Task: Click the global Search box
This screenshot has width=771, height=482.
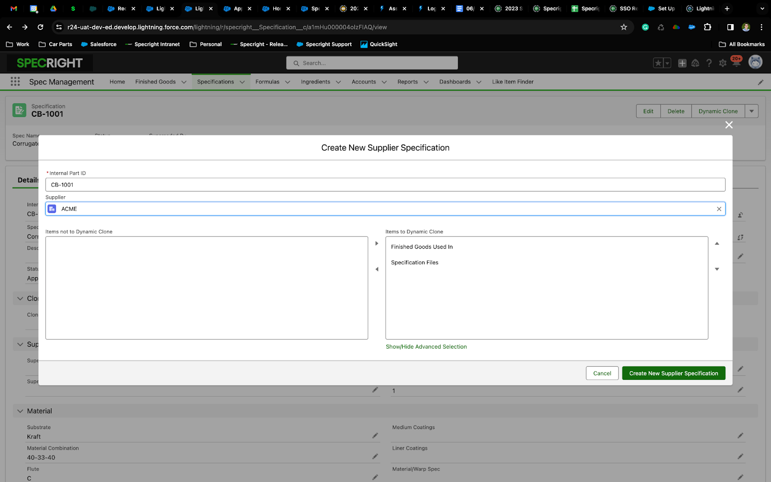Action: pos(372,63)
